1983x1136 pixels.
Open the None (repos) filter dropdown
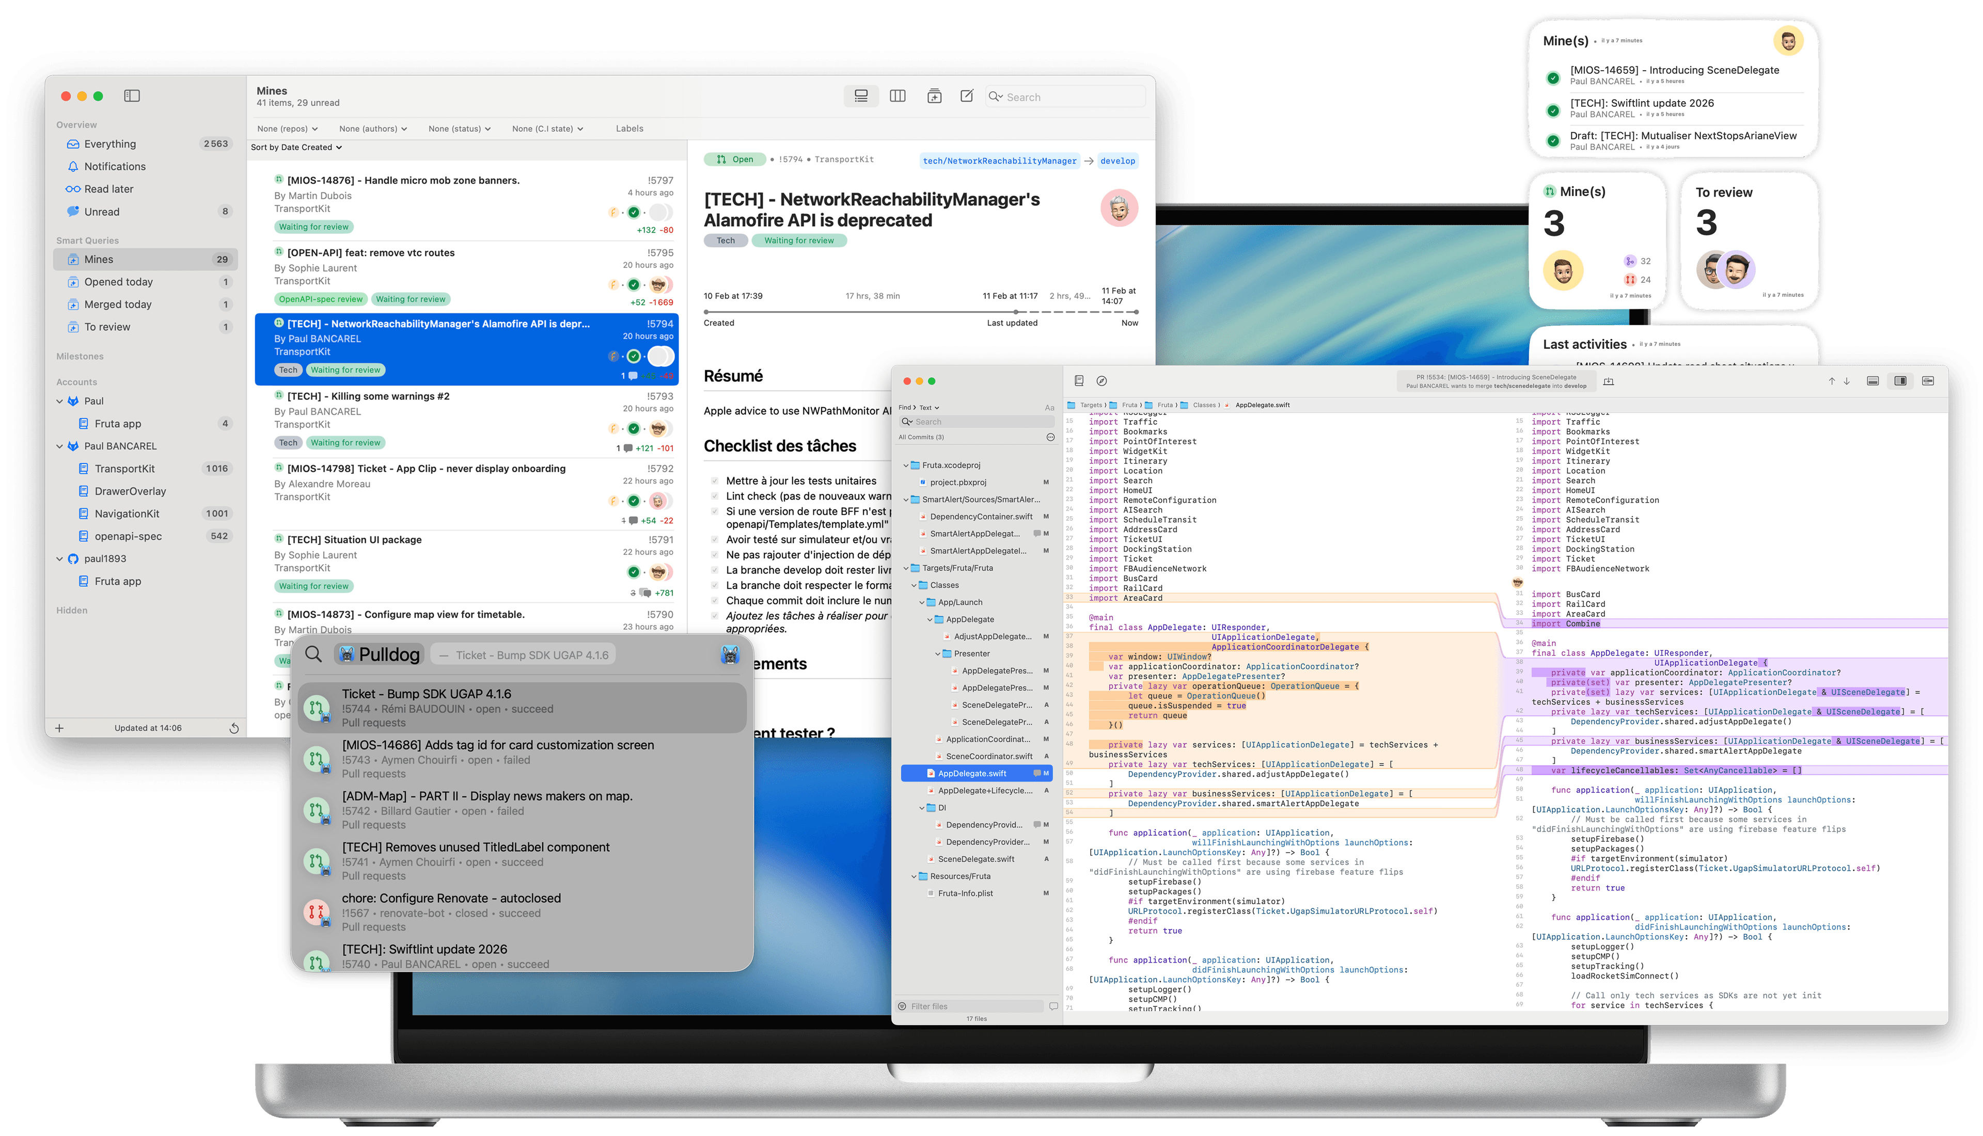(x=287, y=129)
